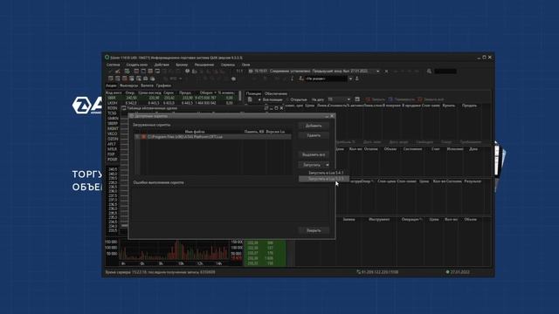559x314 pixels.
Task: Close the Таблица обезличенных сделок window
Action: click(x=281, y=108)
